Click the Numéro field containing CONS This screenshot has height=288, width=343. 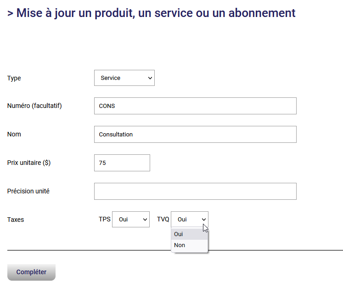click(x=195, y=106)
